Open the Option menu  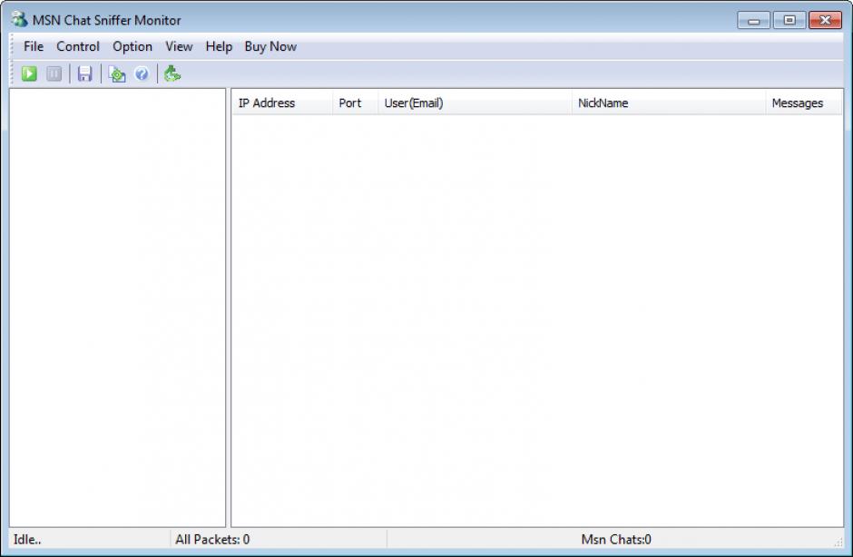pos(132,47)
